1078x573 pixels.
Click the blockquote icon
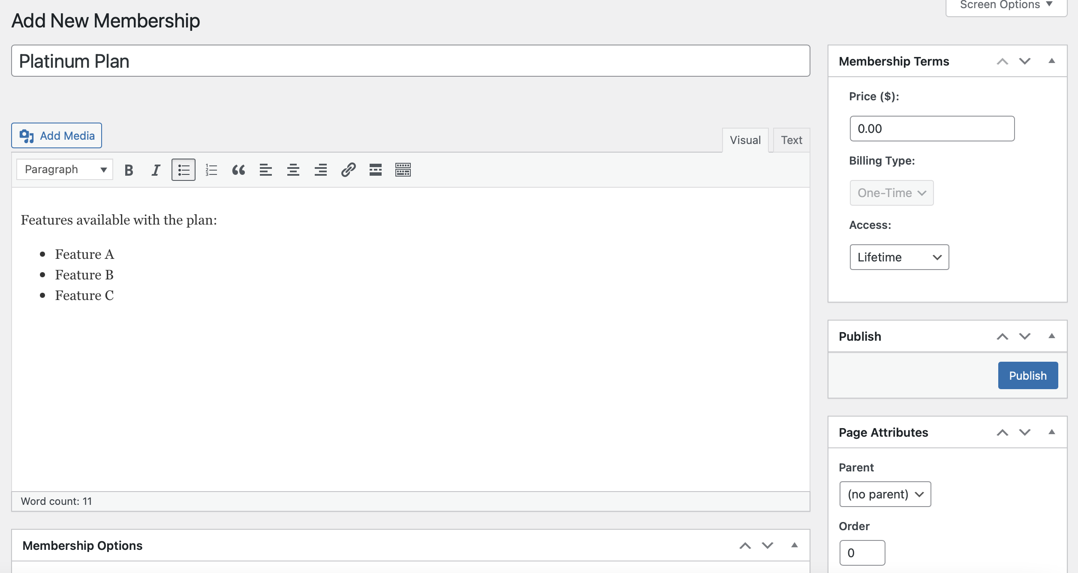238,170
